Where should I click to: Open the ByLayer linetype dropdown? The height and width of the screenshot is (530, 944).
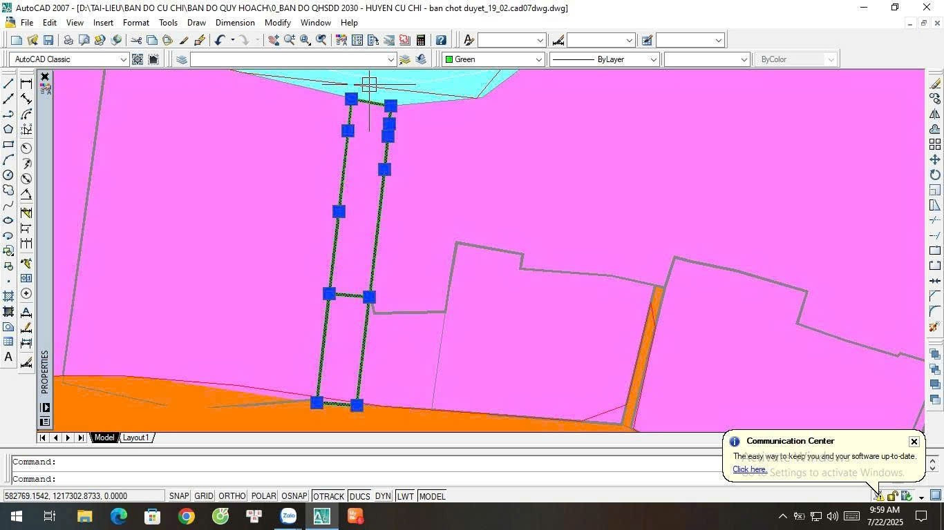click(652, 59)
